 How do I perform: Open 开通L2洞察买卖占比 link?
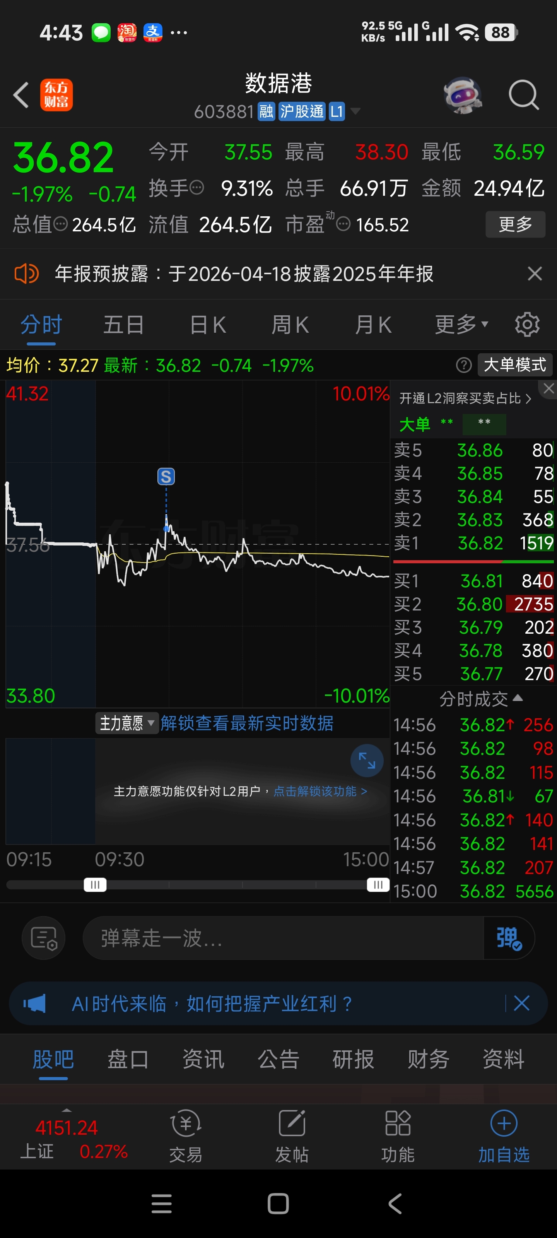click(x=465, y=398)
